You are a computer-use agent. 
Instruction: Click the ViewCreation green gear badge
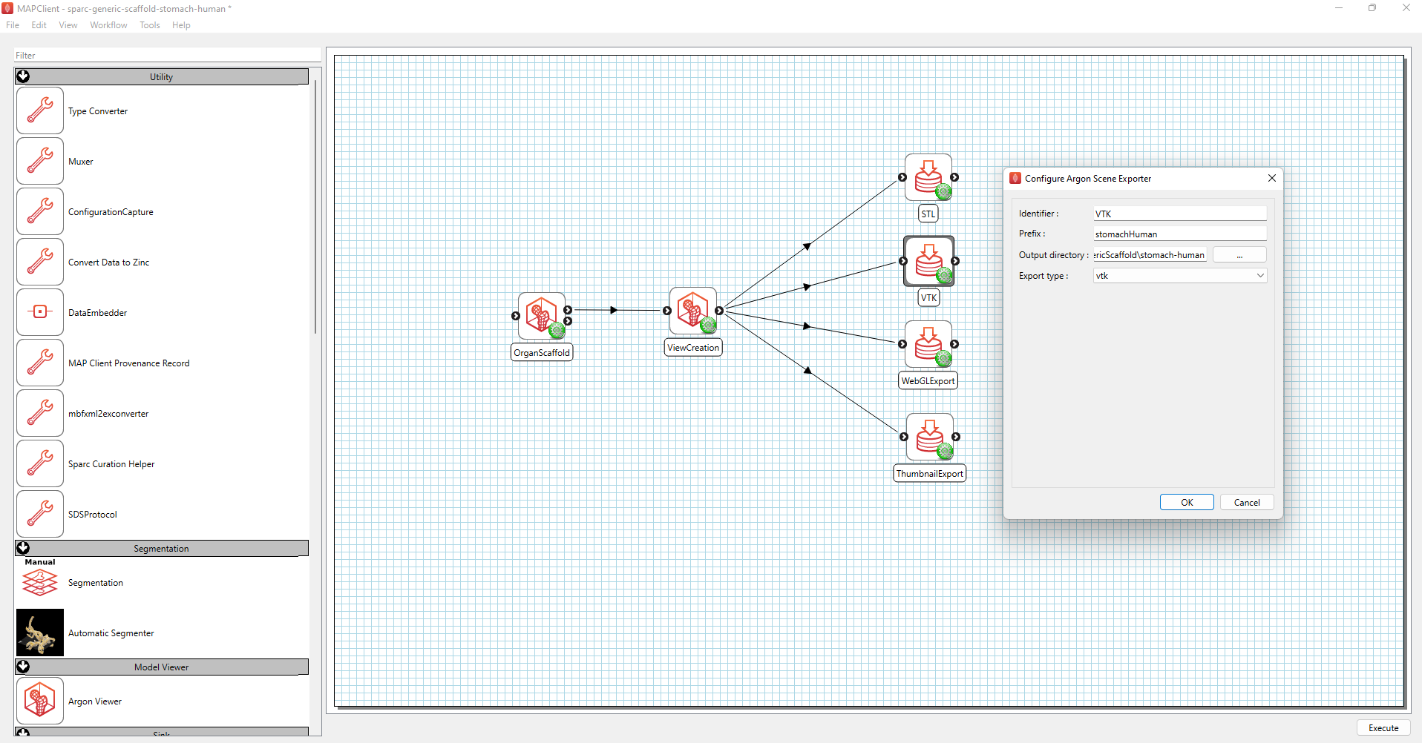pyautogui.click(x=708, y=326)
